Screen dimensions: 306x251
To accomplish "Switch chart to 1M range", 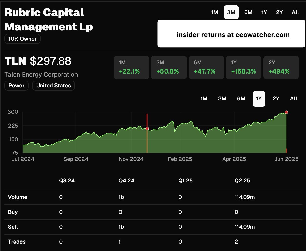I will [204, 99].
